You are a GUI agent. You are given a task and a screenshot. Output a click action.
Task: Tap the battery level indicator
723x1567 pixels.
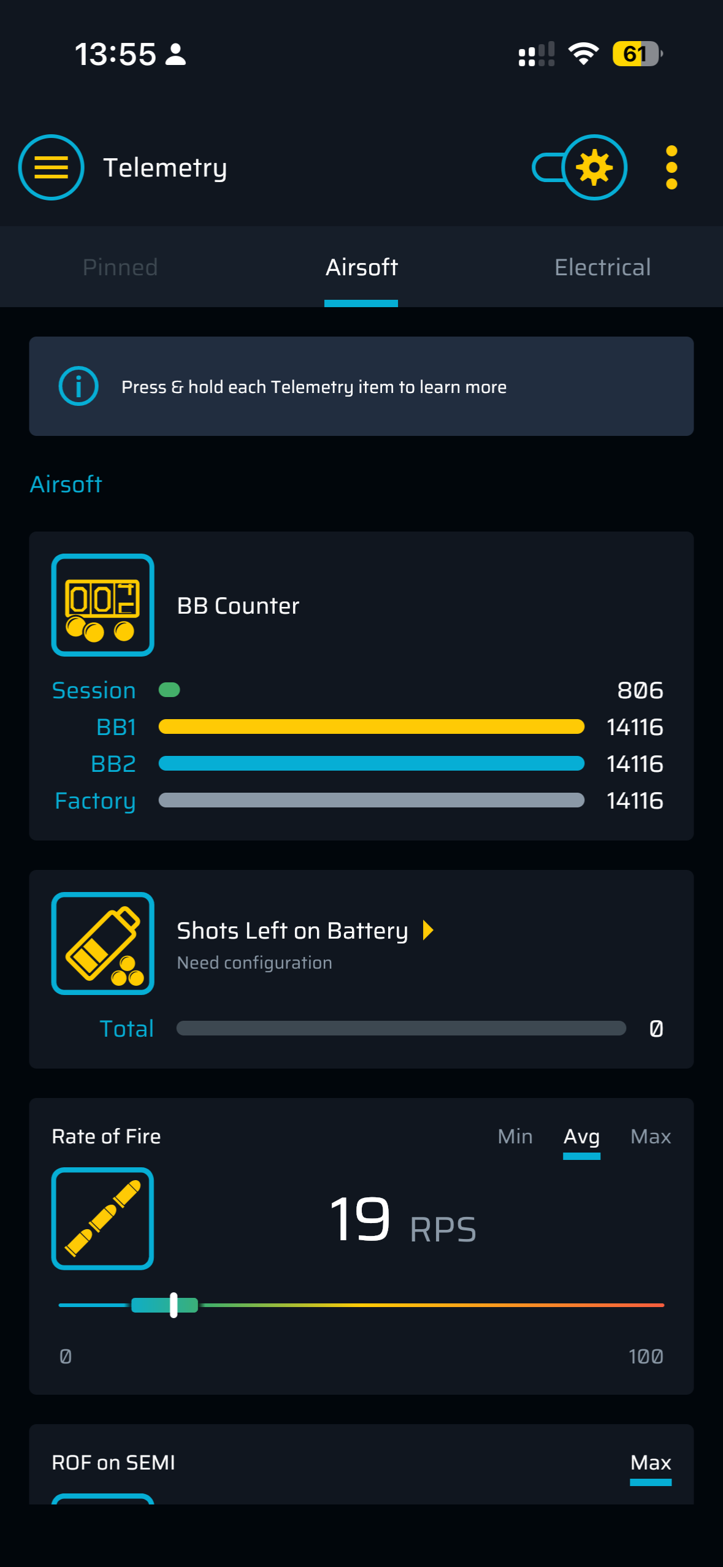pos(637,54)
